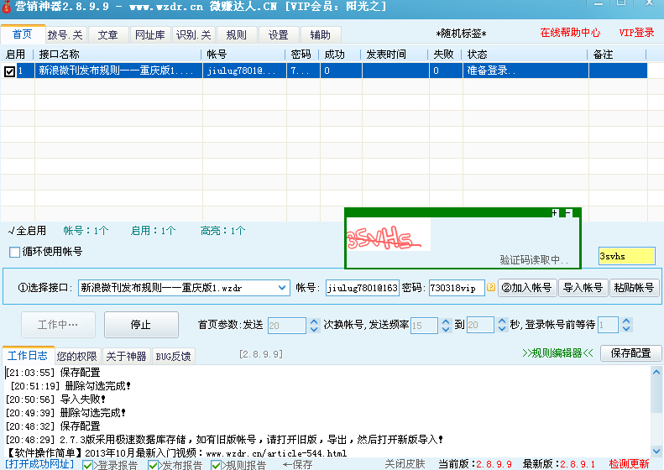Switch to the 网址库 tab
This screenshot has height=470, width=664.
tap(149, 35)
